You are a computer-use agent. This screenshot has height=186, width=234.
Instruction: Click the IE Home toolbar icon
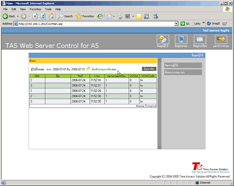[x=51, y=16]
